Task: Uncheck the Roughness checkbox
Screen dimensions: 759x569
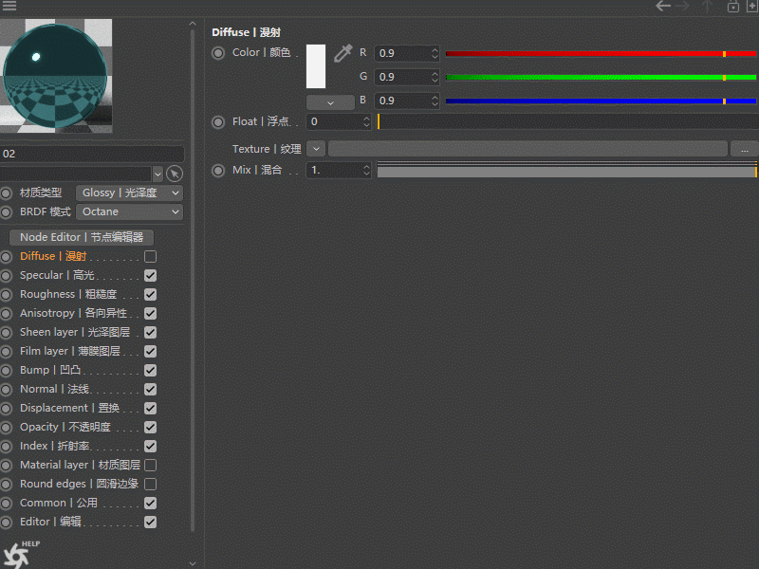Action: coord(151,294)
